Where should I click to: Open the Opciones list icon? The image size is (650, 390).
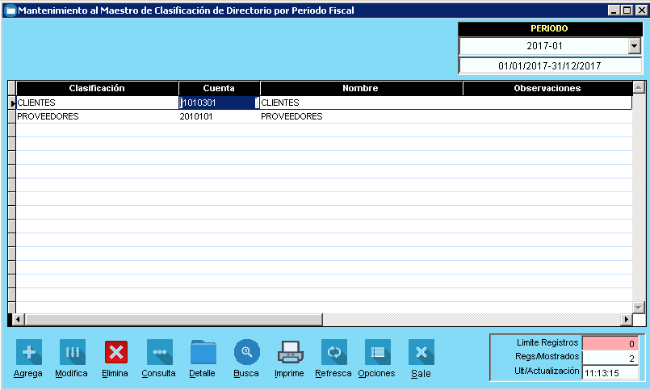377,352
